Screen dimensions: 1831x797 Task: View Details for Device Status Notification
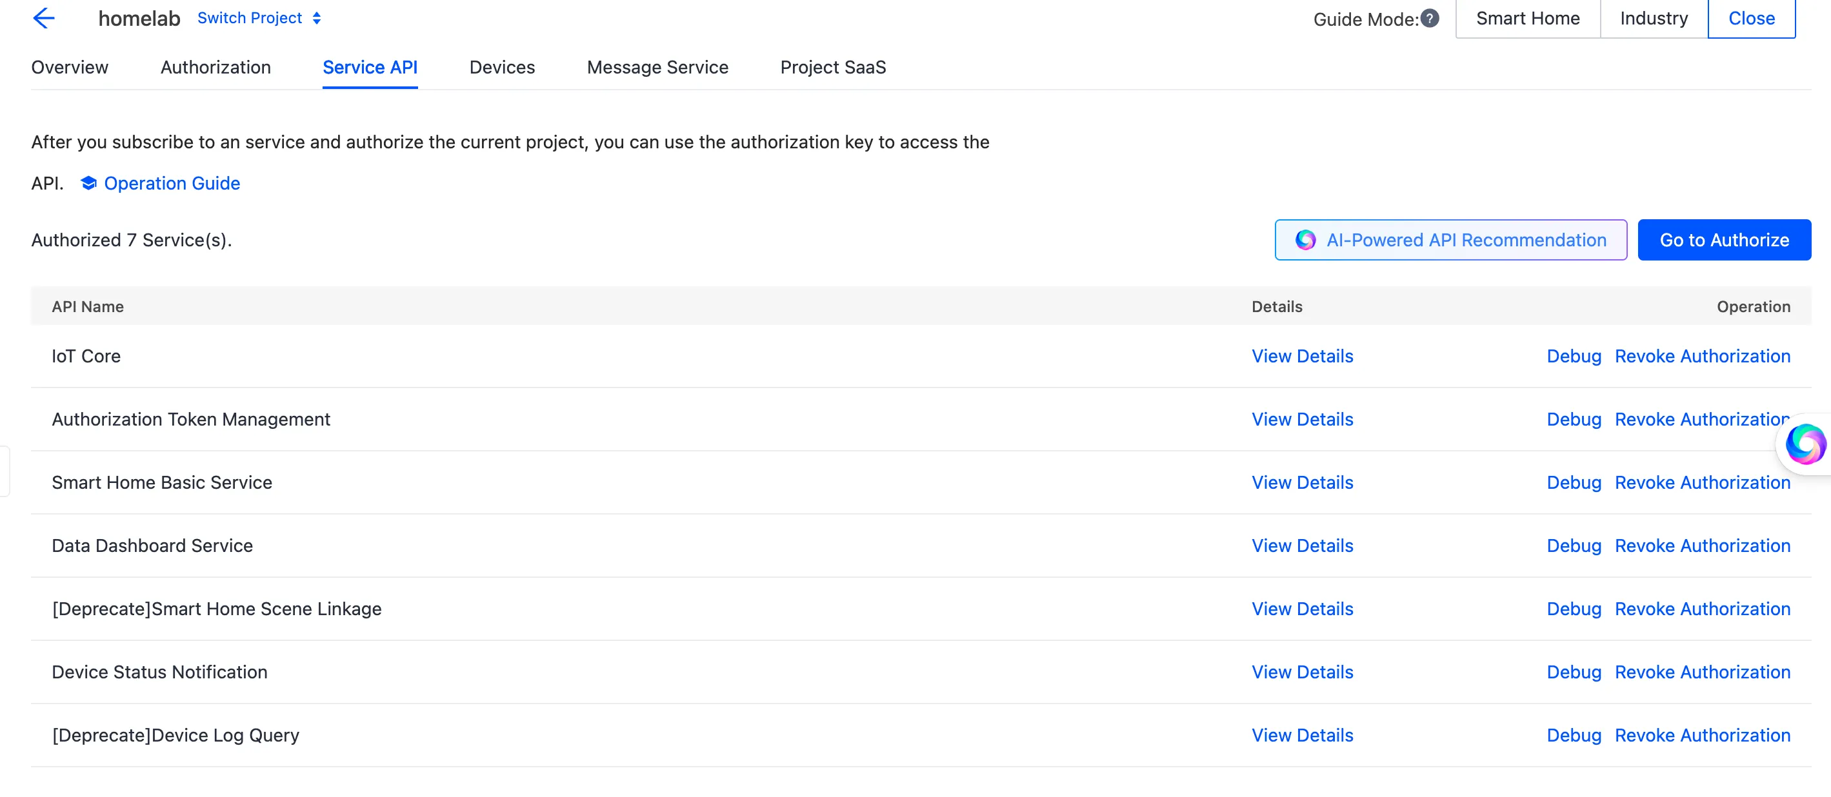tap(1302, 672)
